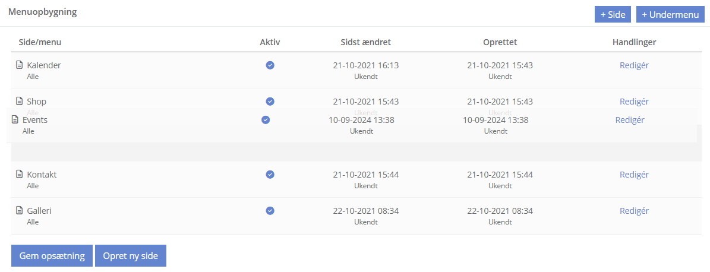Viewport: 710px width, 272px height.
Task: Toggle the Aktiv checkmark for Kontakt
Action: point(270,174)
